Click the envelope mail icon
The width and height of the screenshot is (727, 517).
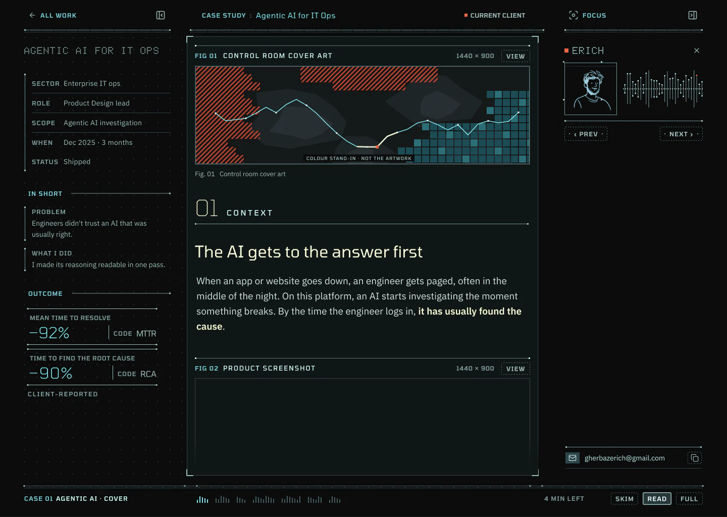point(573,458)
